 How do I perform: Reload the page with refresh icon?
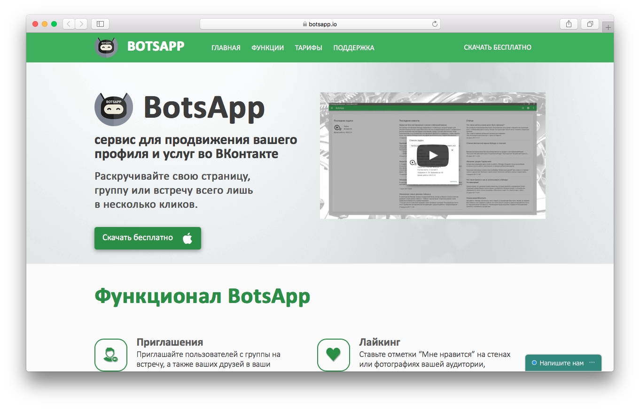point(435,24)
